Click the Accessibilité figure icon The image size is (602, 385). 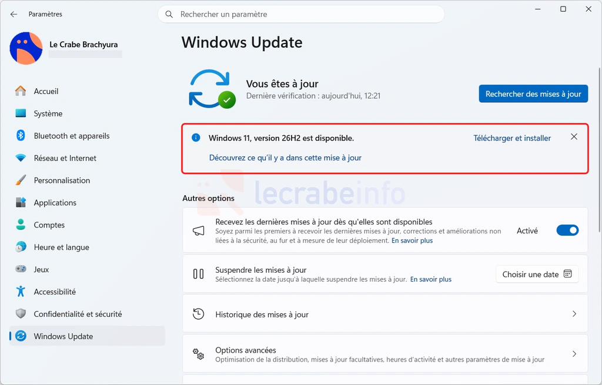[21, 292]
